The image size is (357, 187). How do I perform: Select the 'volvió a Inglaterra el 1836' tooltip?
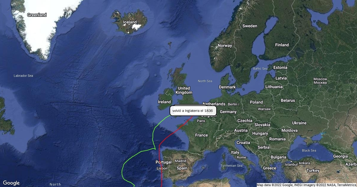point(193,111)
